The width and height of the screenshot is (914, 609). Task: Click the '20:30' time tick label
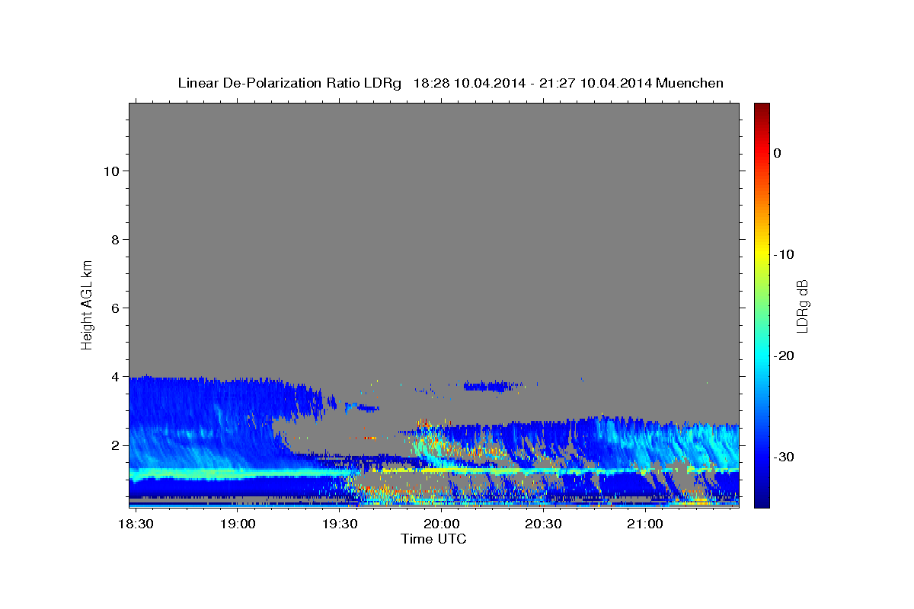pos(543,525)
